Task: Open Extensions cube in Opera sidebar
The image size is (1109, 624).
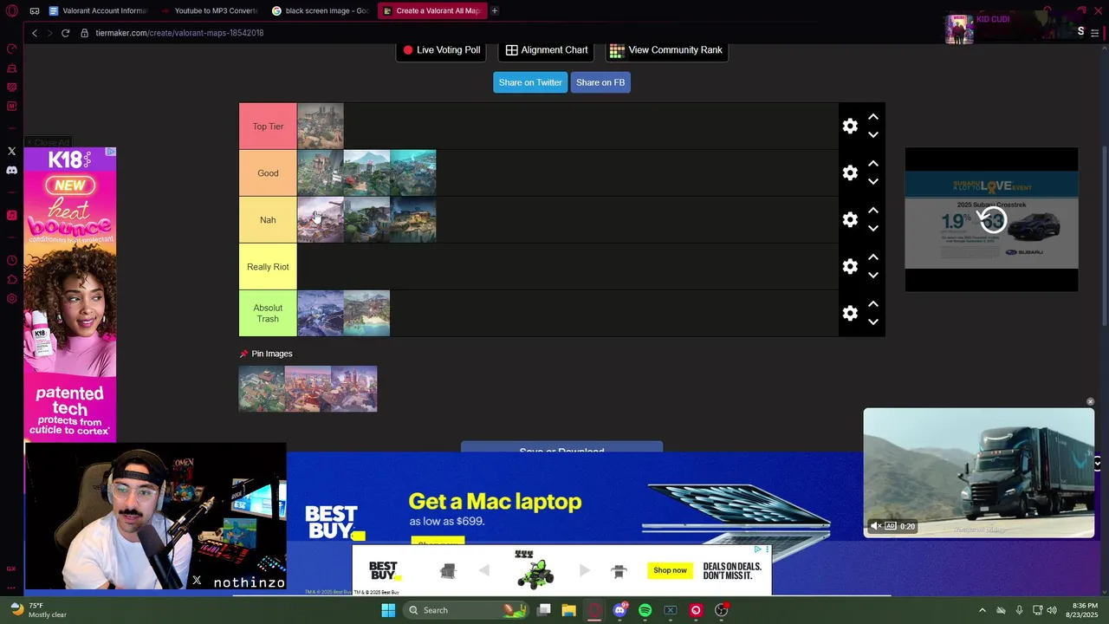Action: pos(12,279)
